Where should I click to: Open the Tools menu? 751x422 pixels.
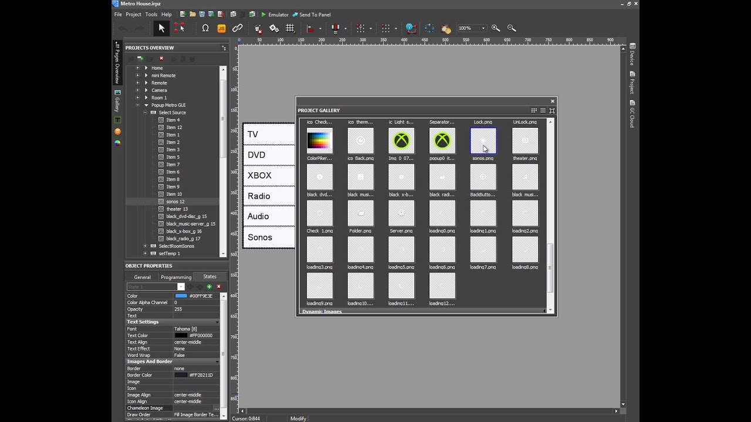(151, 14)
